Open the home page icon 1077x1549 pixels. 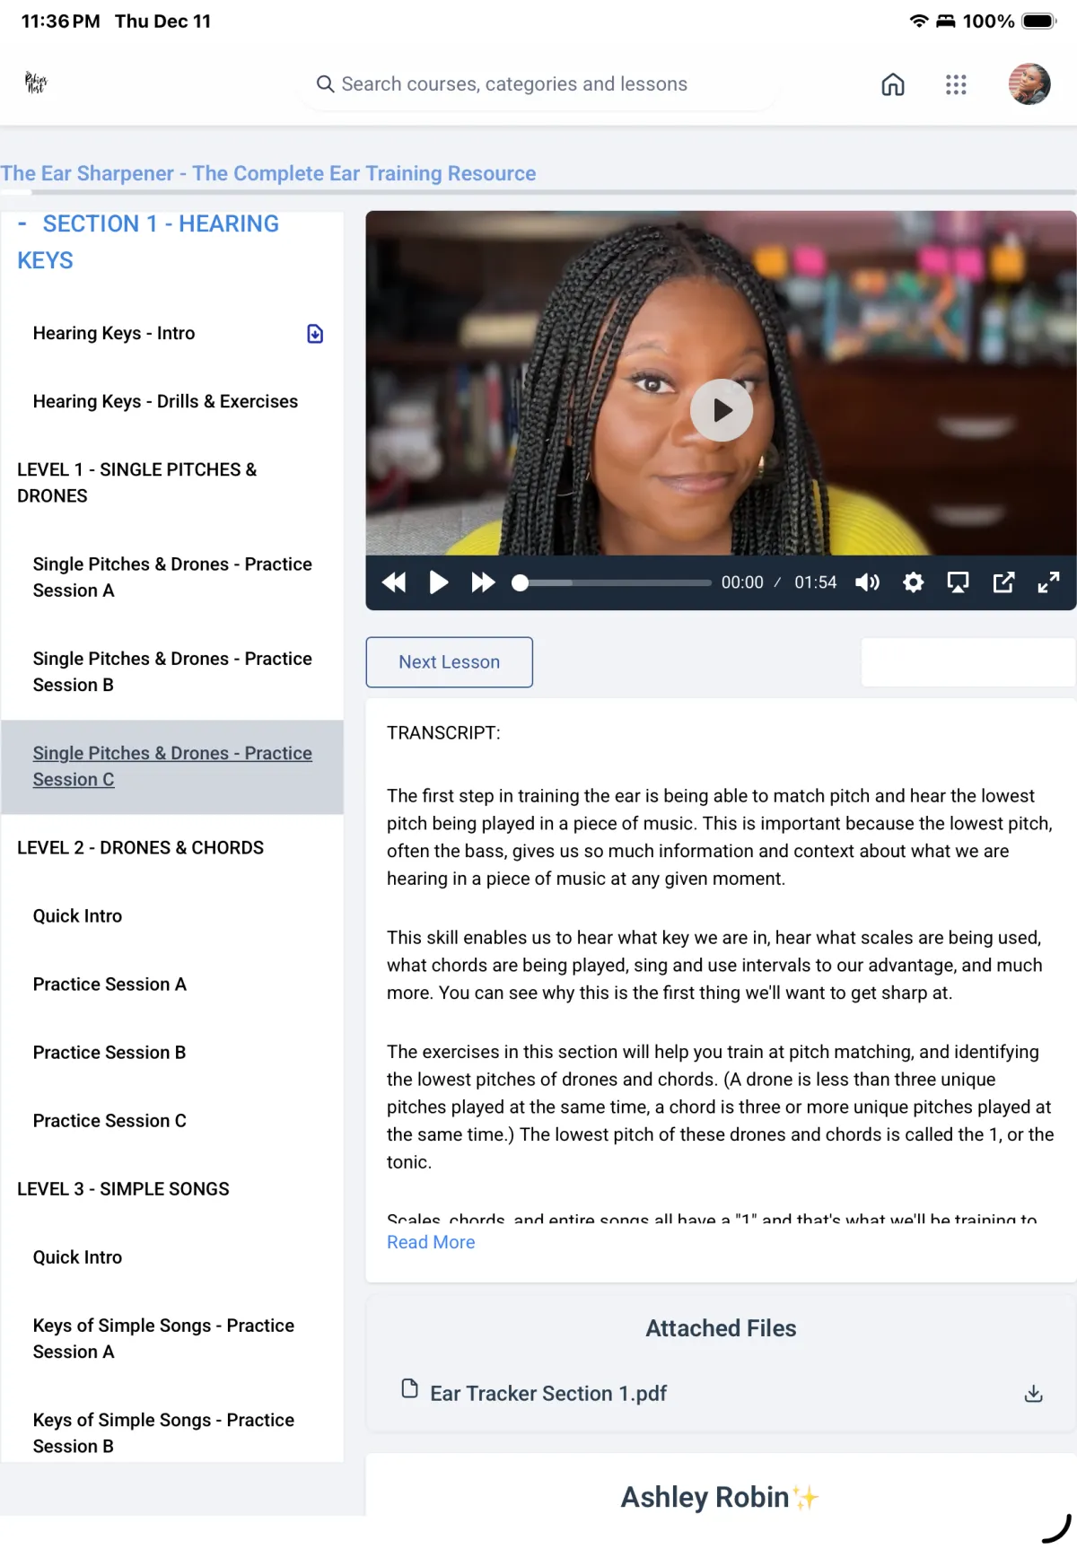pyautogui.click(x=892, y=84)
